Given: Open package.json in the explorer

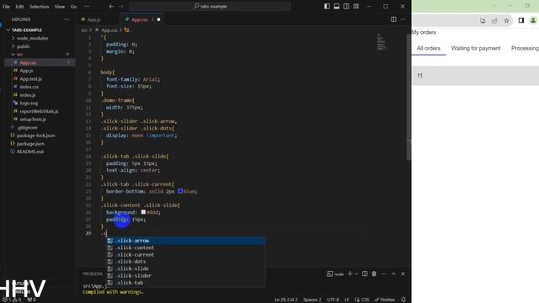Looking at the screenshot, I should (x=30, y=144).
